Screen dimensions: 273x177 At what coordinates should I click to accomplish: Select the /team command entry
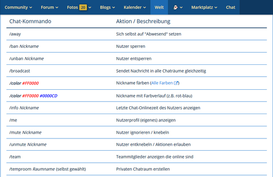tap(15, 157)
